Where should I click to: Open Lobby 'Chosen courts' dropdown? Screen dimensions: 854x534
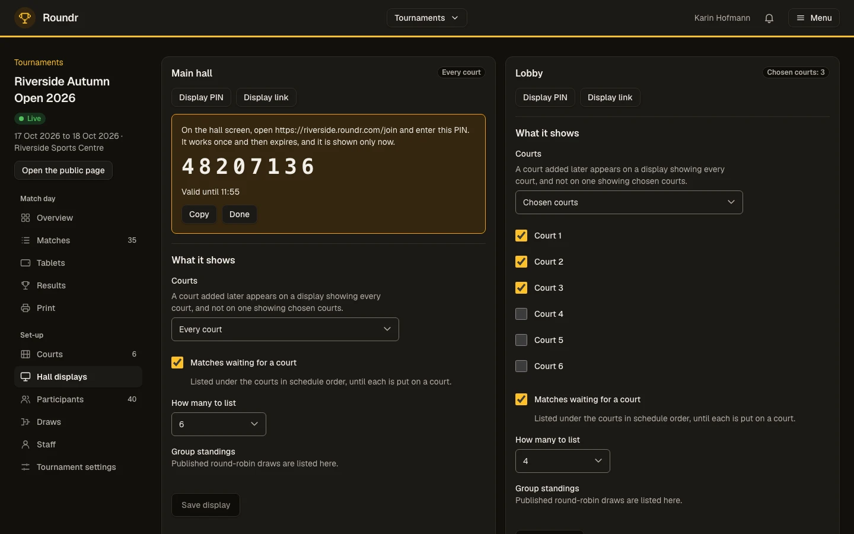[629, 202]
